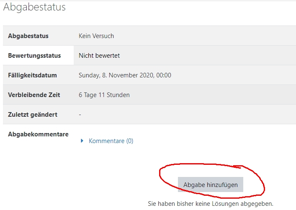The image size is (296, 210).
Task: Select the Bewertungsstatus row label
Action: click(34, 56)
